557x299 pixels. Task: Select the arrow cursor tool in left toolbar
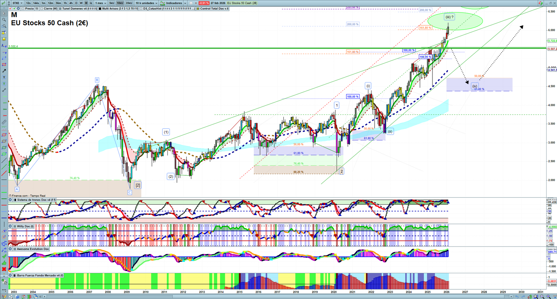pyautogui.click(x=4, y=14)
